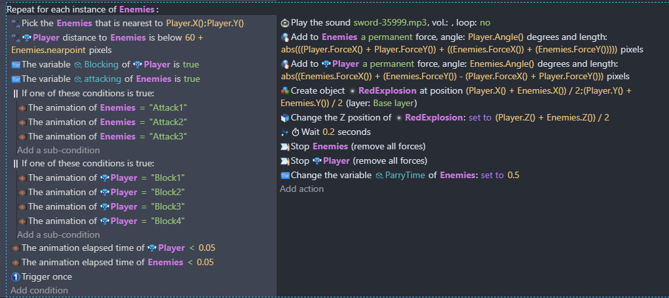
Task: Click the Add action link
Action: pyautogui.click(x=301, y=189)
